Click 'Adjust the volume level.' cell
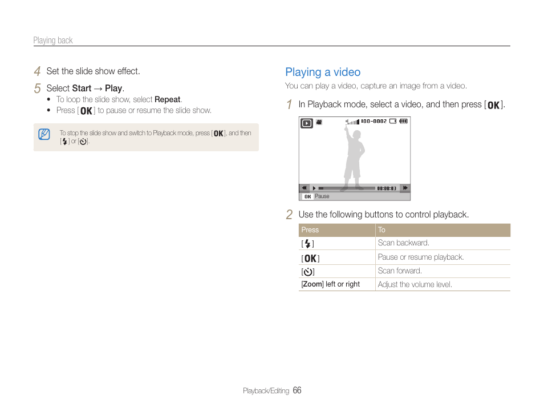 coord(415,284)
